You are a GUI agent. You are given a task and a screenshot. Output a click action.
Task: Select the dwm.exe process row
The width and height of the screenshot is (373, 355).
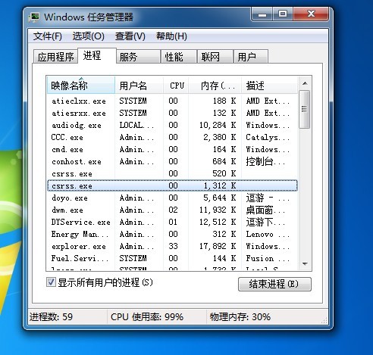(172, 210)
